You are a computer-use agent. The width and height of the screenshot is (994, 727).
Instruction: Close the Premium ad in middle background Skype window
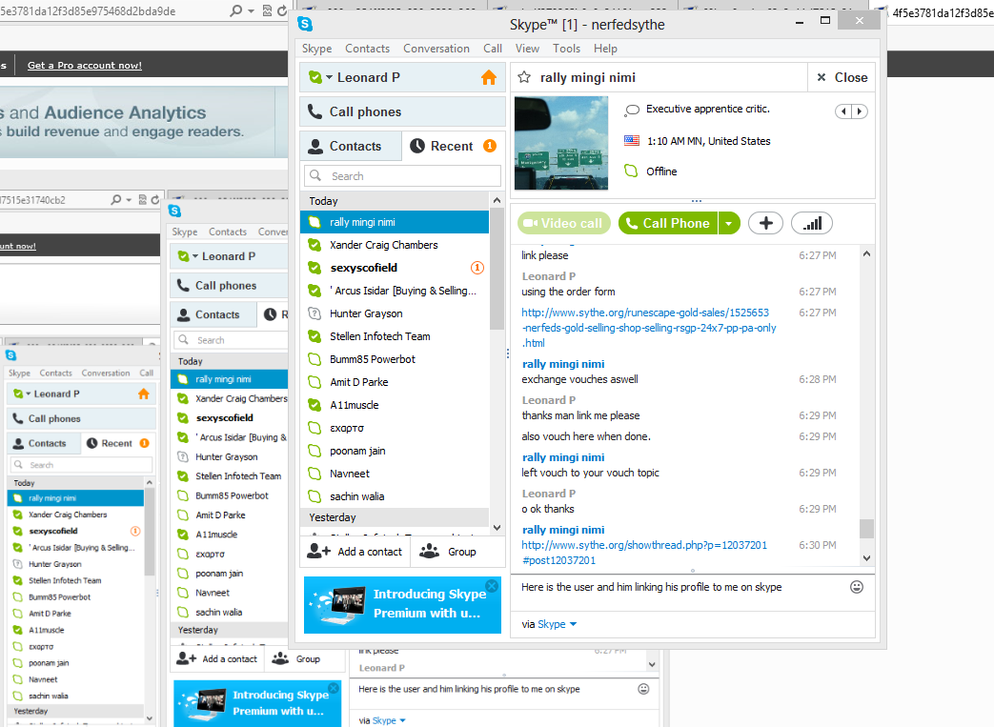click(334, 687)
